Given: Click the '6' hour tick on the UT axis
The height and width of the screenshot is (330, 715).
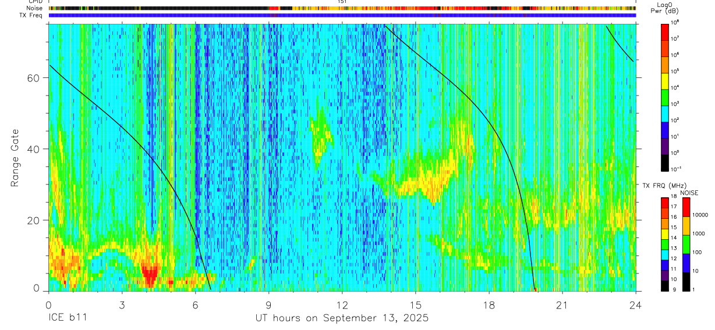Looking at the screenshot, I should pos(196,304).
